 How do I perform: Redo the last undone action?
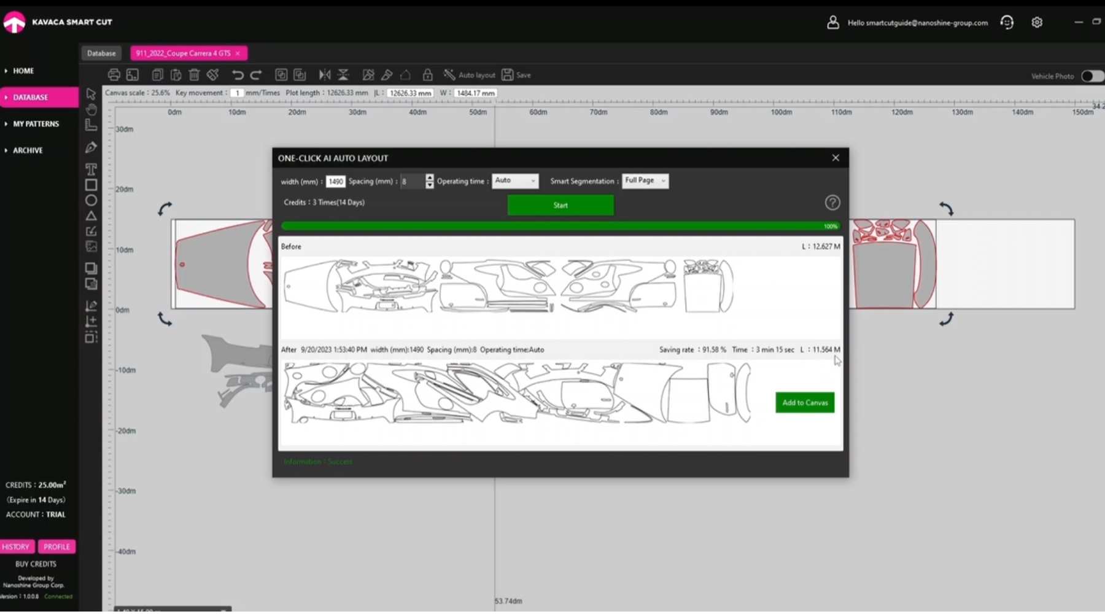click(256, 75)
